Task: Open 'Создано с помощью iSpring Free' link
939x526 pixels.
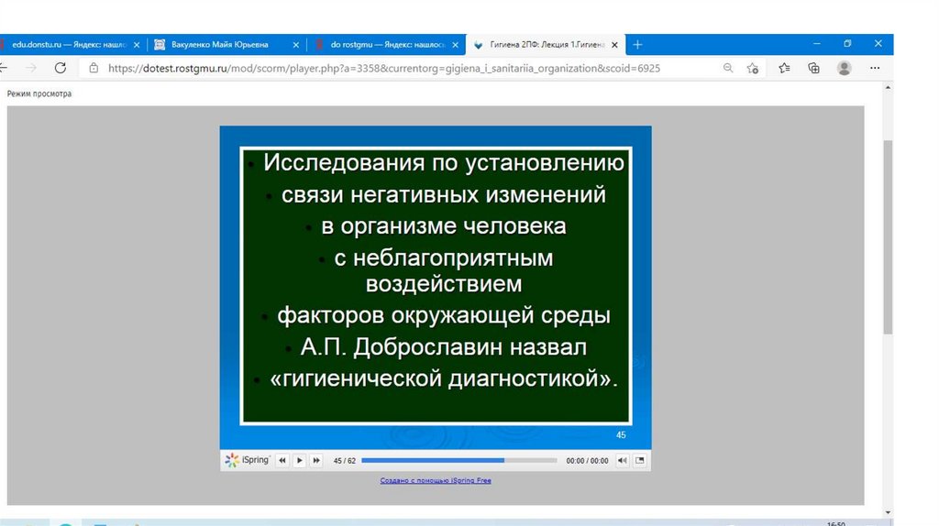Action: click(436, 480)
